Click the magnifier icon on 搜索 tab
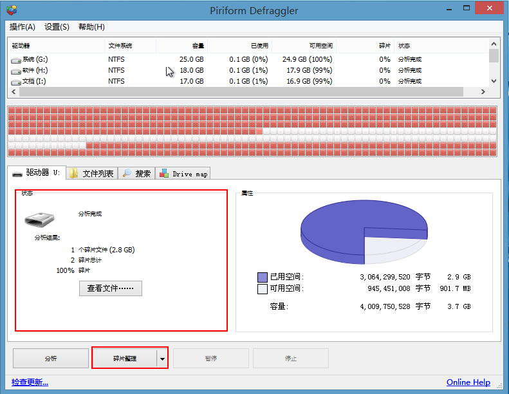The height and width of the screenshot is (394, 509). tap(127, 173)
